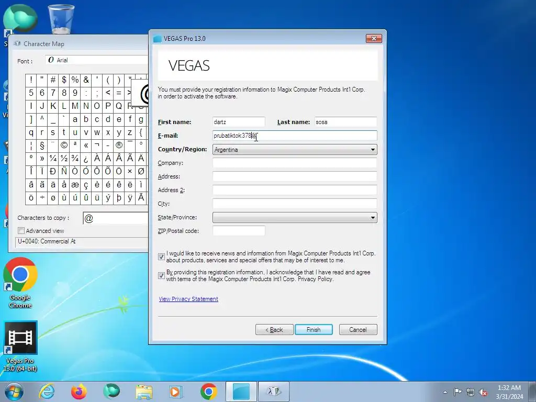The width and height of the screenshot is (536, 402).
Task: Open Windows Explorer folder in taskbar
Action: (x=144, y=392)
